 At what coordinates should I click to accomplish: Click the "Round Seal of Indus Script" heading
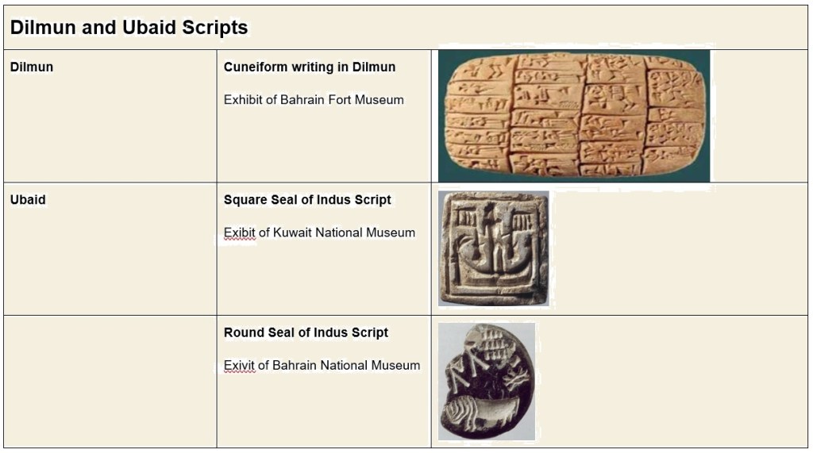tap(306, 332)
